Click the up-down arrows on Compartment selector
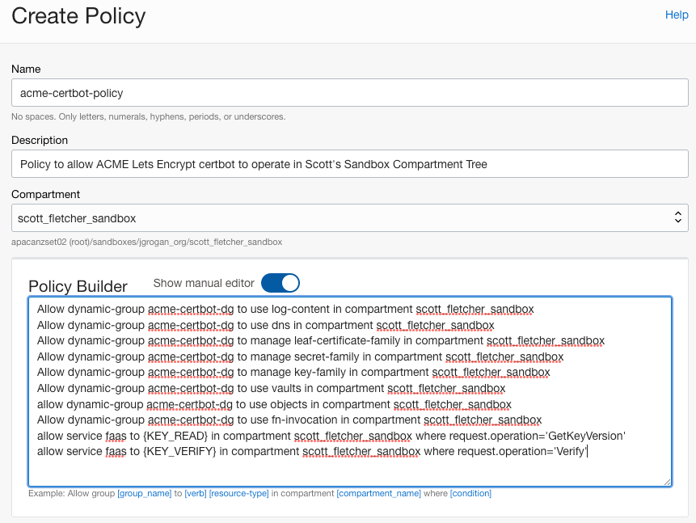 tap(677, 218)
